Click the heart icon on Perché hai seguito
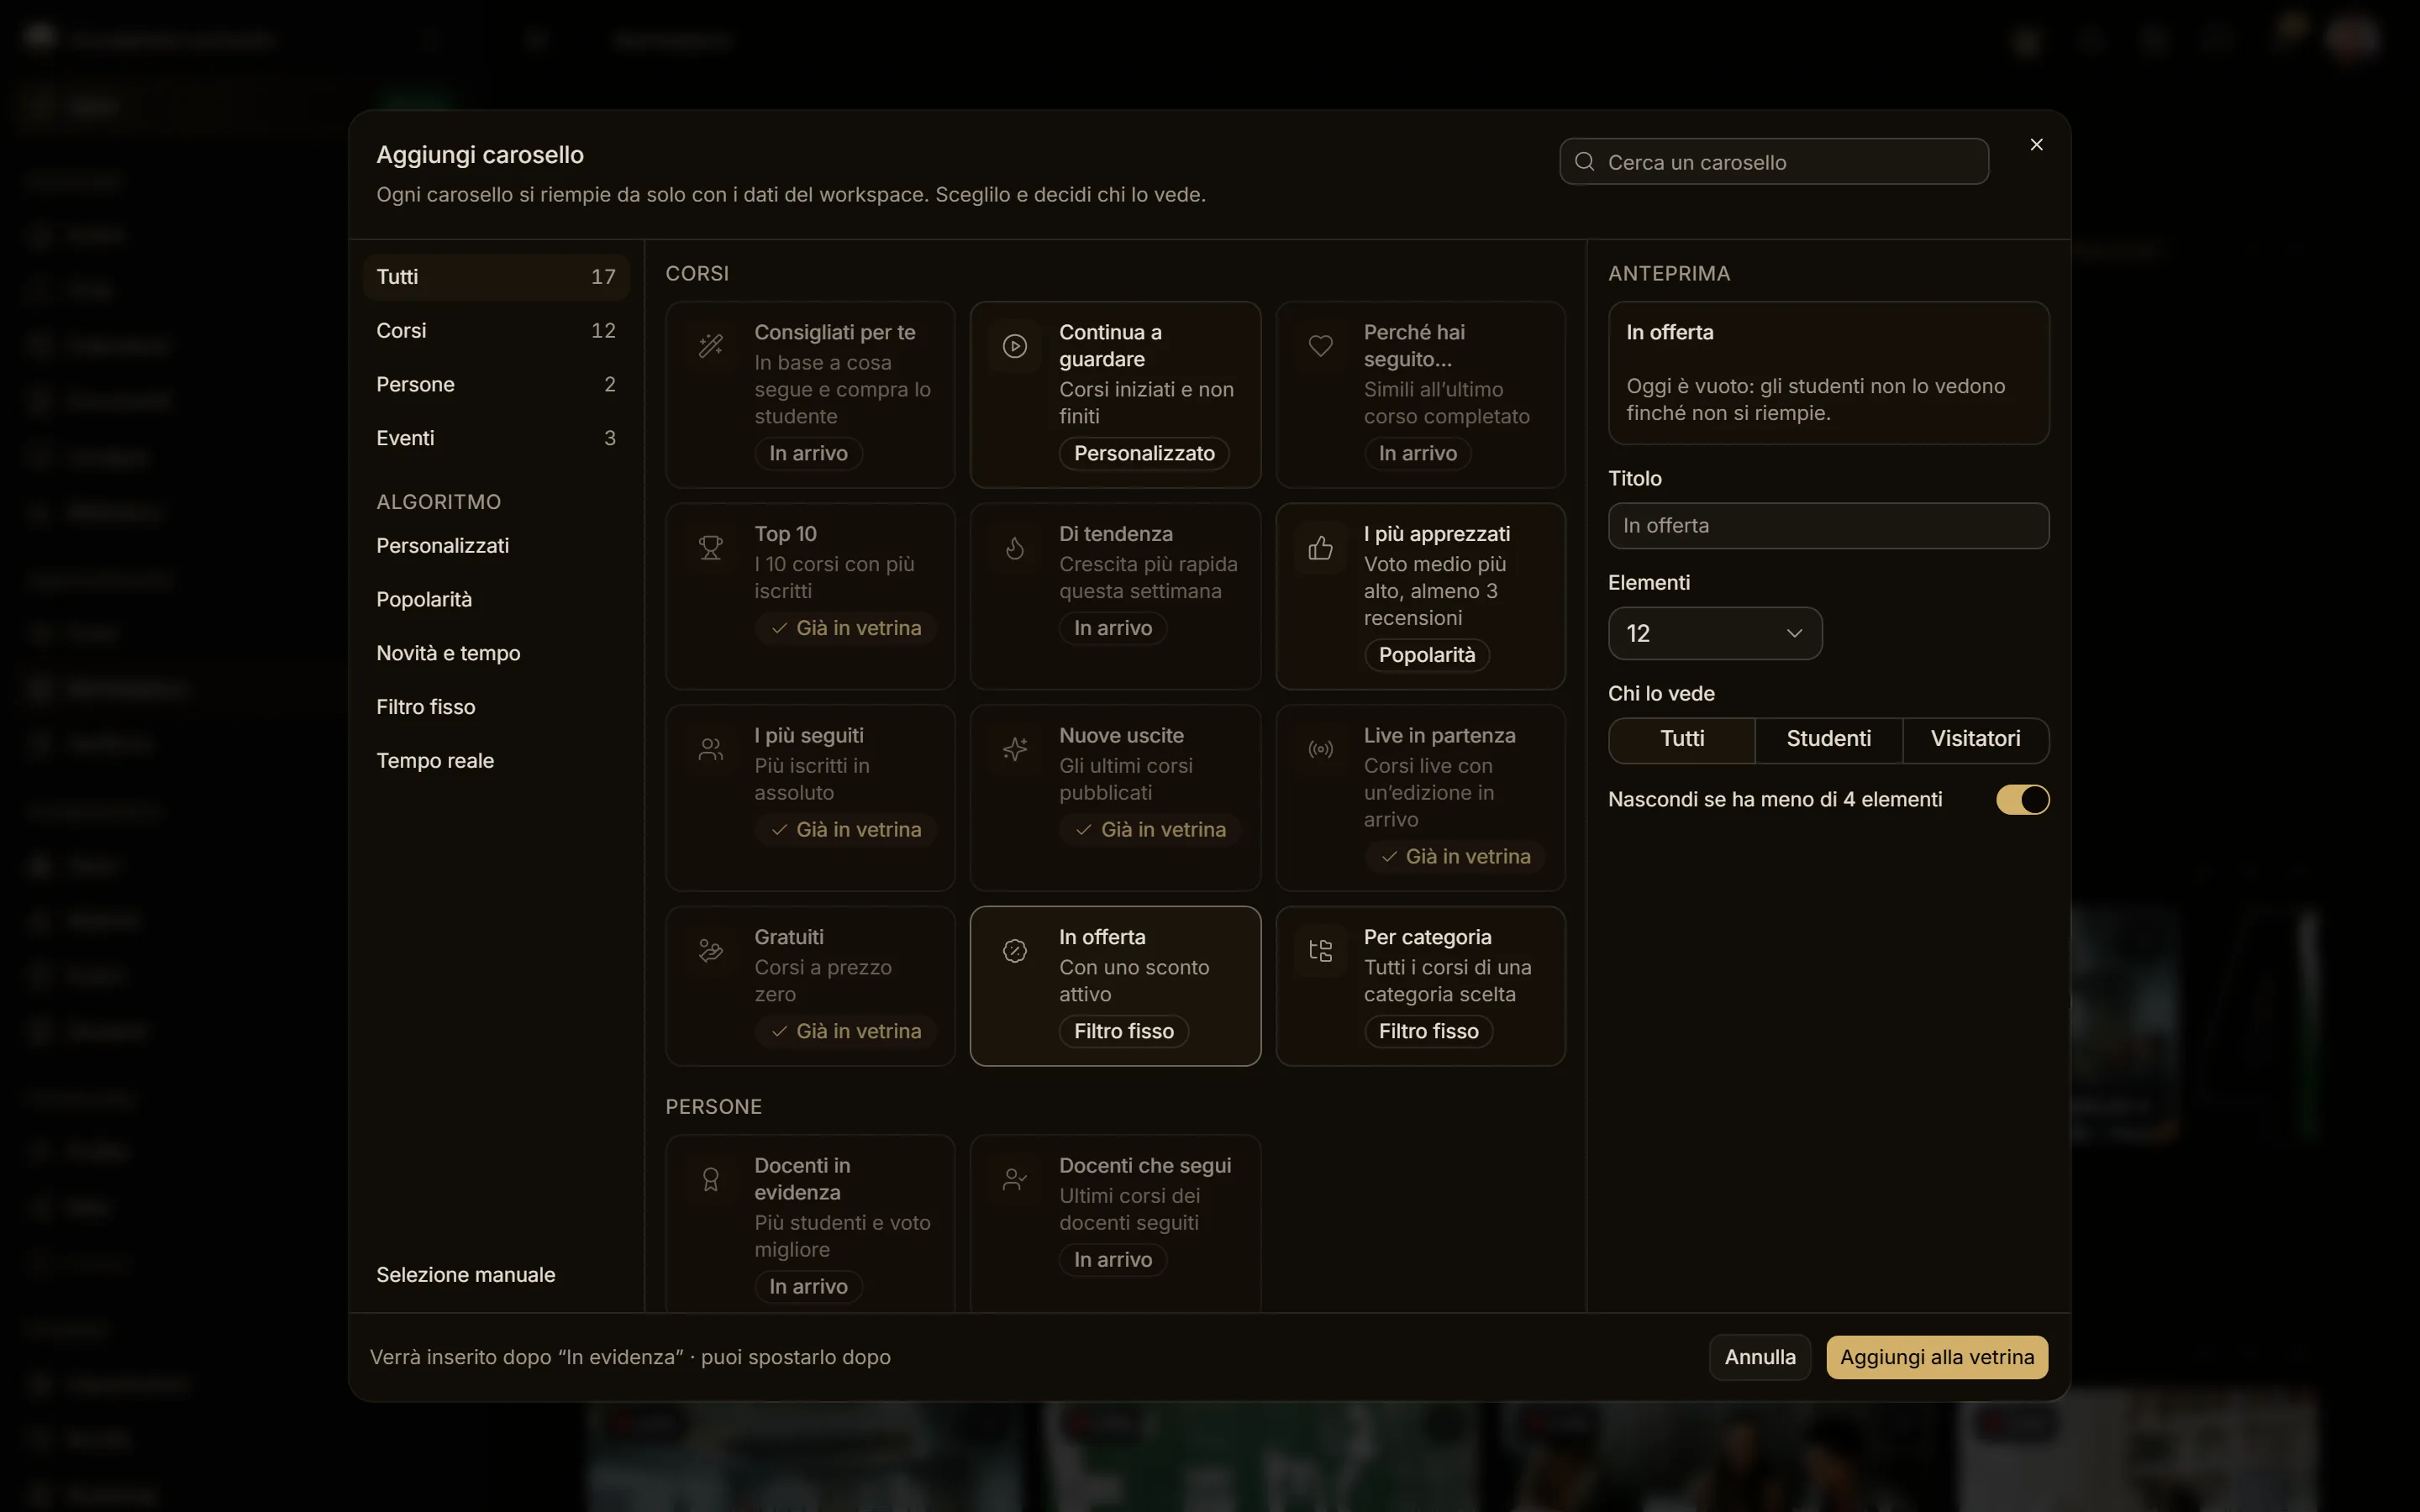 1320,346
